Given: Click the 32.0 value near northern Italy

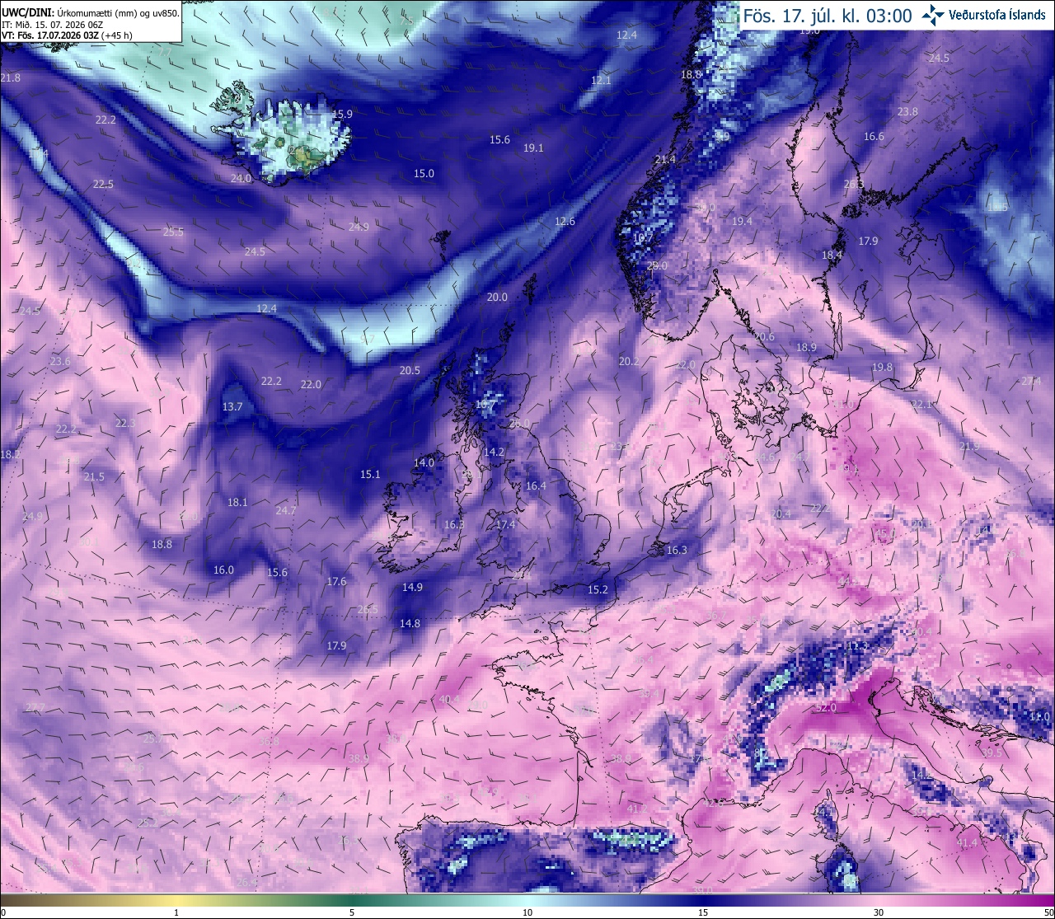Looking at the screenshot, I should point(825,707).
